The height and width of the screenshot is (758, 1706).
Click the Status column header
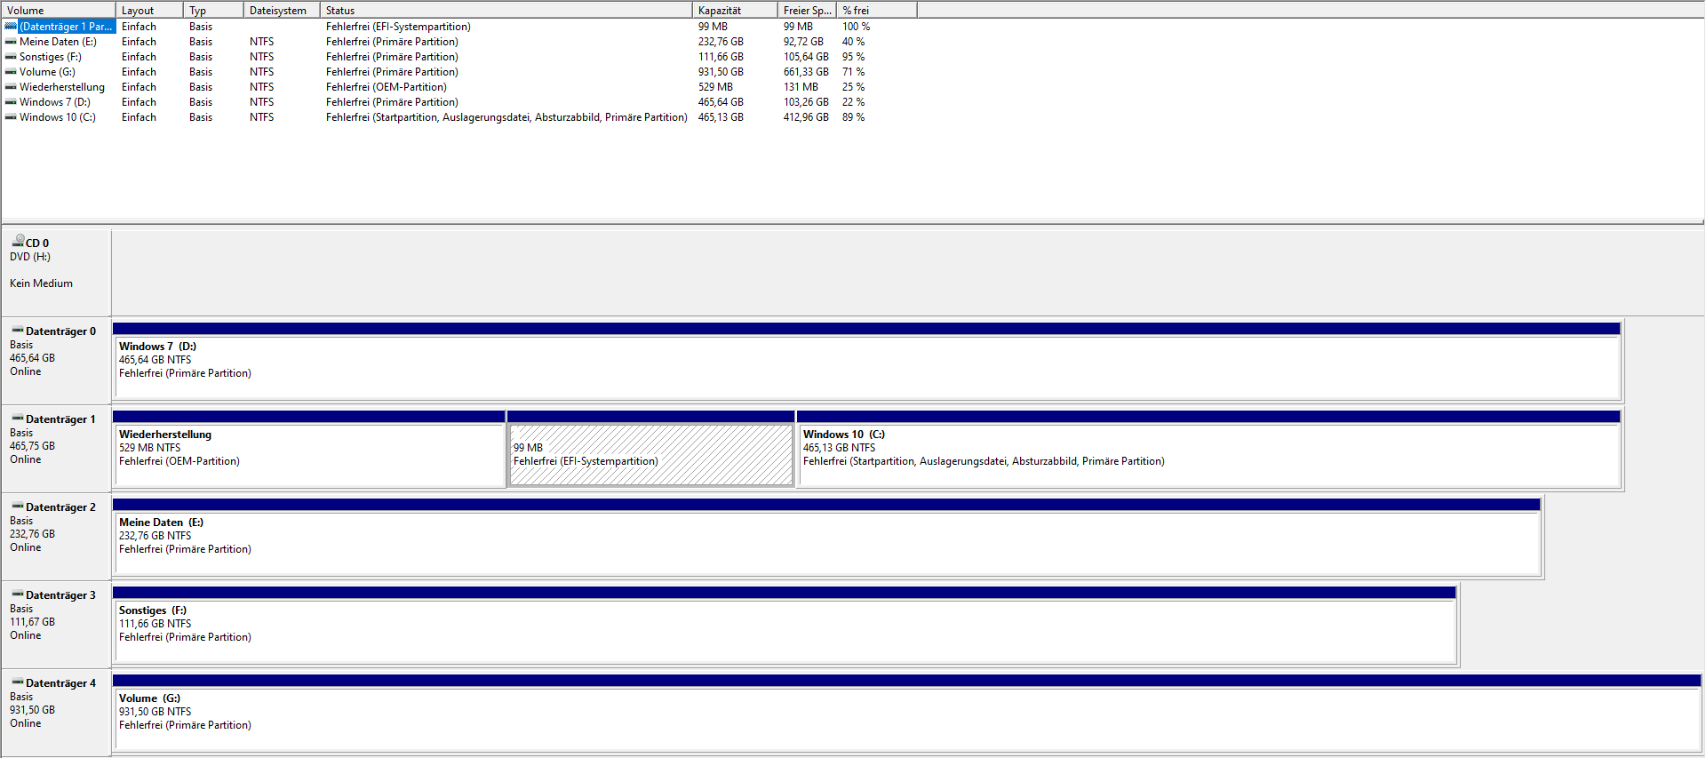506,10
